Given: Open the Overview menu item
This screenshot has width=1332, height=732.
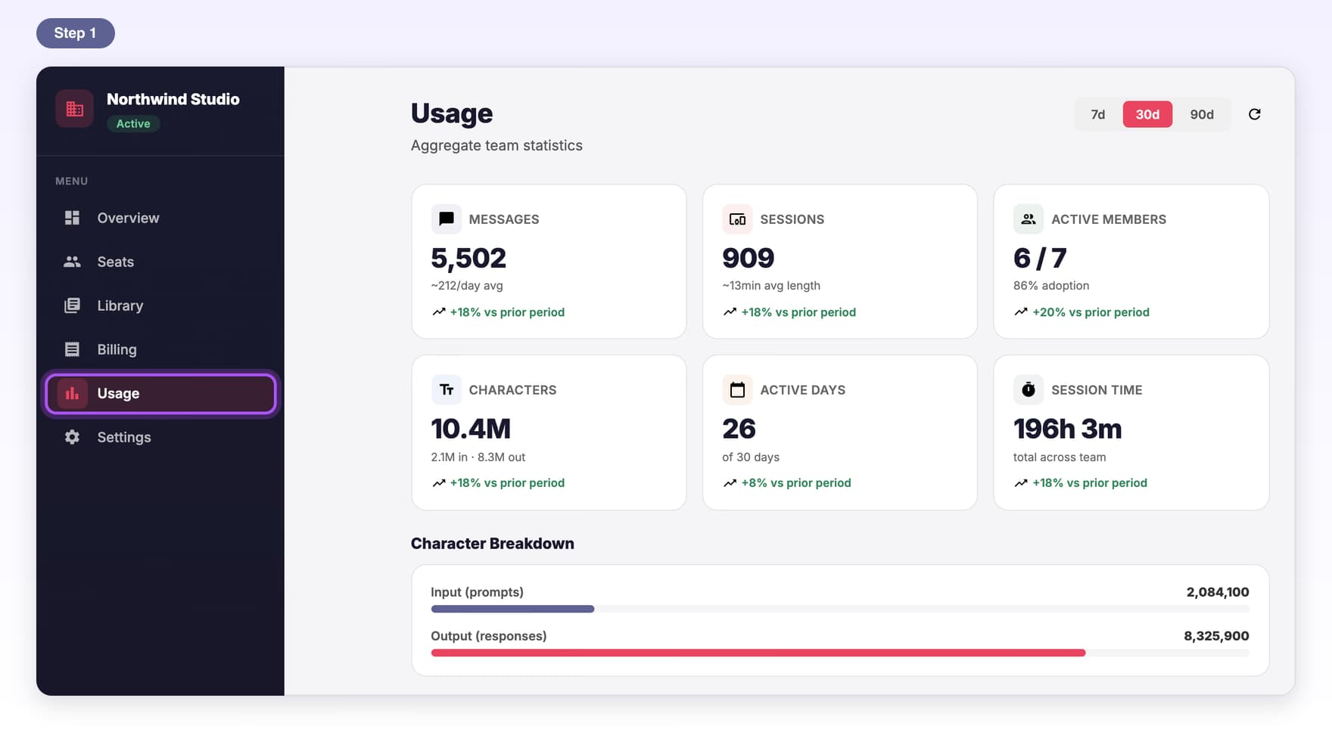Looking at the screenshot, I should coord(160,218).
